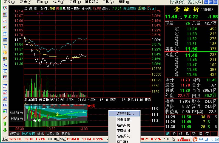Click the 深证 13564.6 index in status bar
This screenshot has width=219, height=143.
(69, 139)
